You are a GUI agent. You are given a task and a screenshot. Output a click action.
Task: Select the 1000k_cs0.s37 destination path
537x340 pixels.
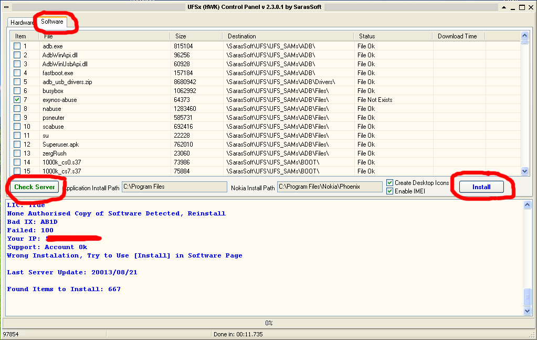[x=272, y=162]
